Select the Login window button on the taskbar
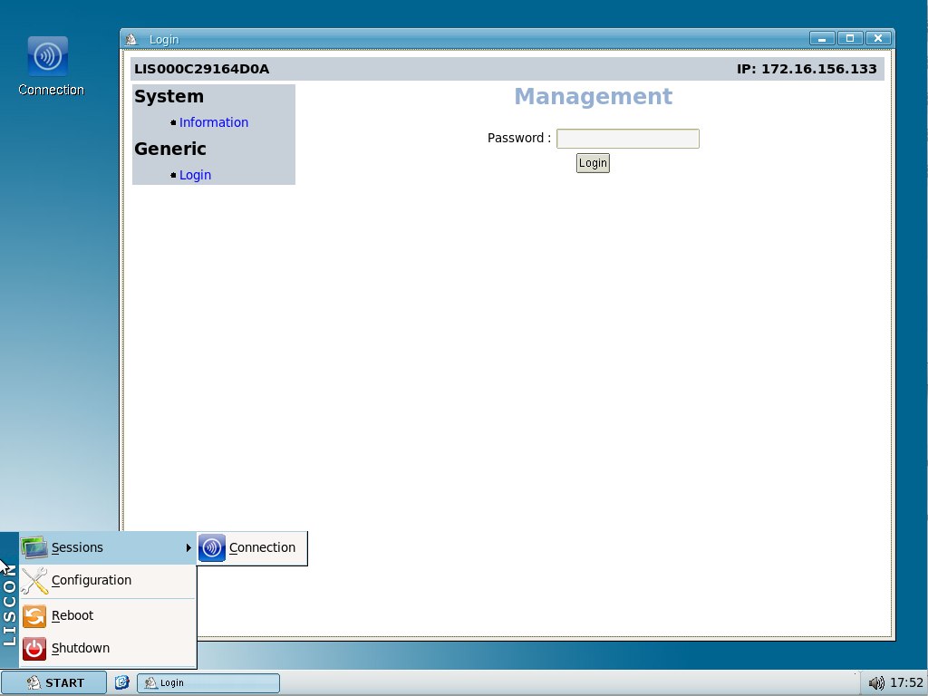 [x=207, y=682]
